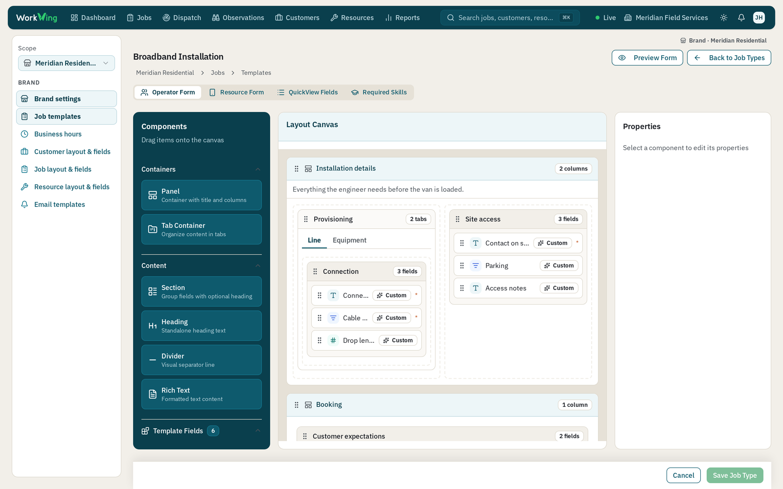Switch to the Equipment tab

349,240
